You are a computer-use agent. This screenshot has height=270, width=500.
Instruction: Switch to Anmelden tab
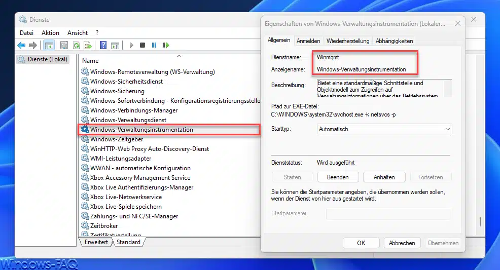pos(308,41)
